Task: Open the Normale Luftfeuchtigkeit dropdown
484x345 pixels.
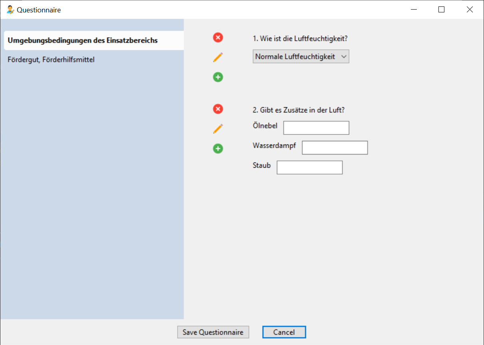Action: (x=301, y=56)
